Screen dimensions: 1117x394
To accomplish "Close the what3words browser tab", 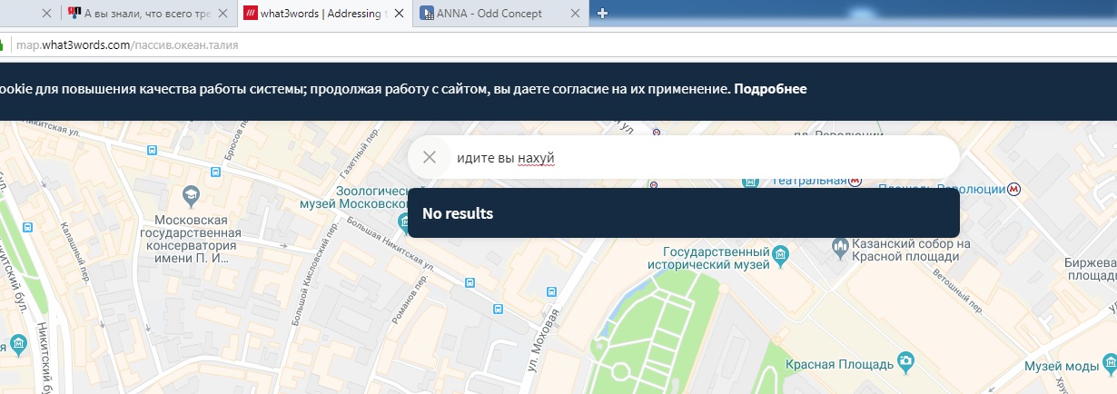I will click(398, 14).
